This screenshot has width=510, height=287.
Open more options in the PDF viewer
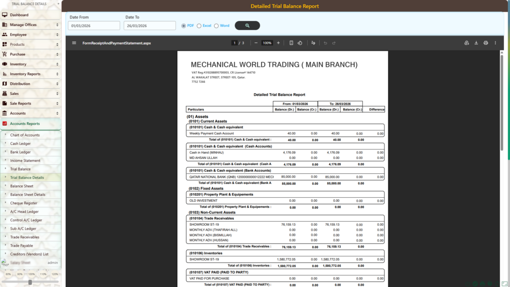(495, 43)
